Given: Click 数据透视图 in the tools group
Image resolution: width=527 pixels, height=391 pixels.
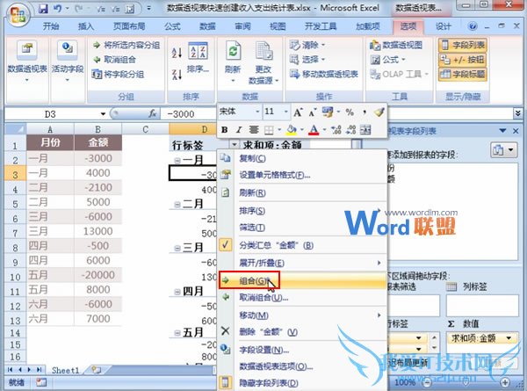Looking at the screenshot, I should [x=396, y=45].
